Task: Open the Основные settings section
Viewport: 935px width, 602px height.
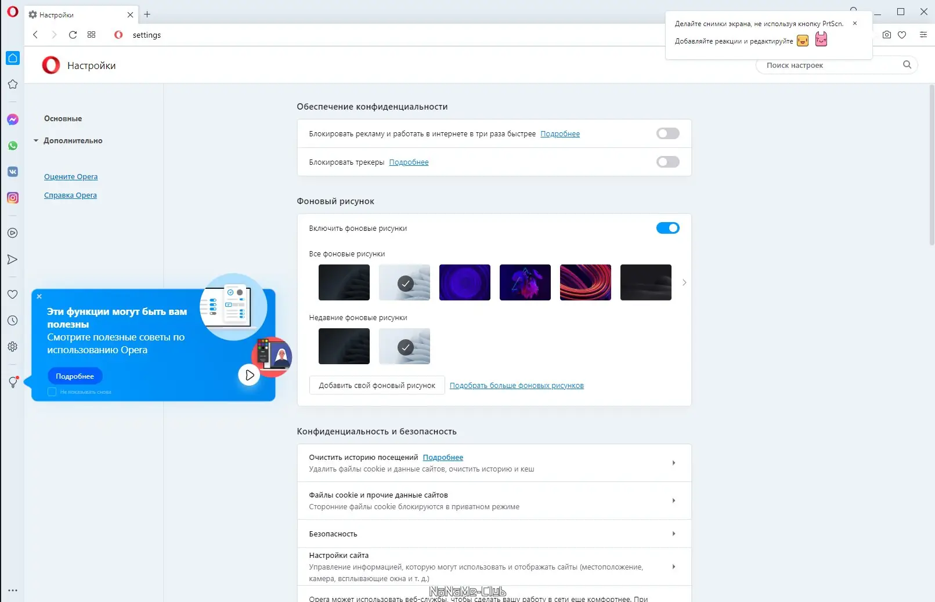Action: tap(63, 118)
